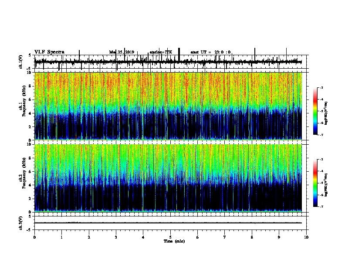The height and width of the screenshot is (266, 345).
Task: Click the '0' tick on the Time axis
Action: [x=34, y=237]
